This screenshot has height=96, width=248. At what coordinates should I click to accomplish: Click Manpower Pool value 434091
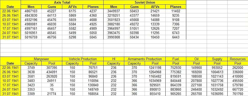52,72
